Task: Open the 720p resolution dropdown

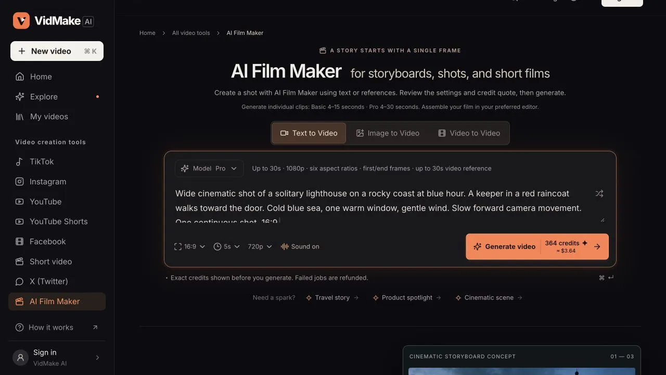Action: (260, 246)
